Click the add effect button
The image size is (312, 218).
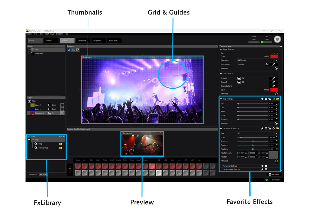click(275, 174)
